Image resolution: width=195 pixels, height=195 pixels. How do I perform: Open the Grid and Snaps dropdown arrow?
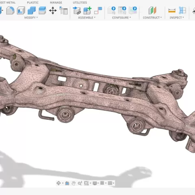[x=106, y=183]
